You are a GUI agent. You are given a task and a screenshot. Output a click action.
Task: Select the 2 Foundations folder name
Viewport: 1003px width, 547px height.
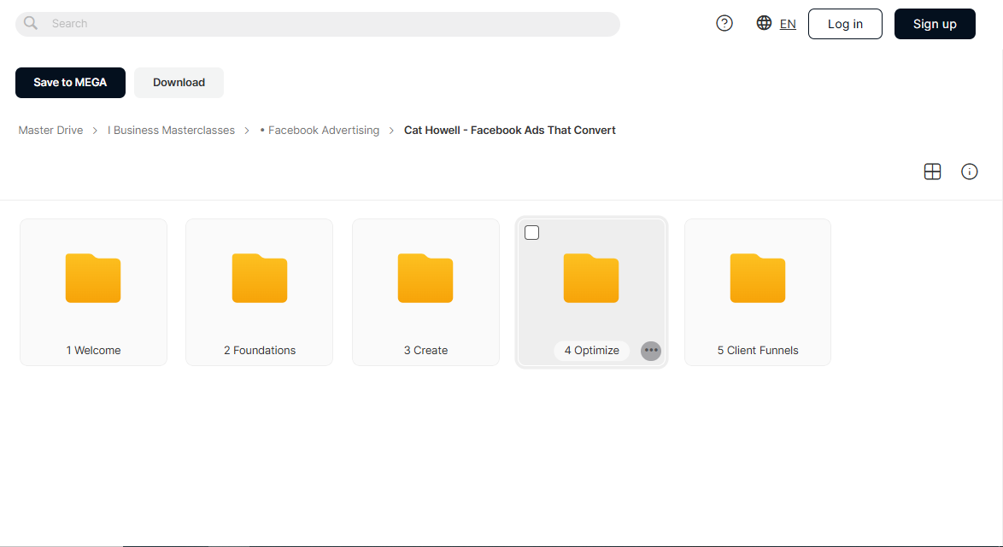pos(260,351)
